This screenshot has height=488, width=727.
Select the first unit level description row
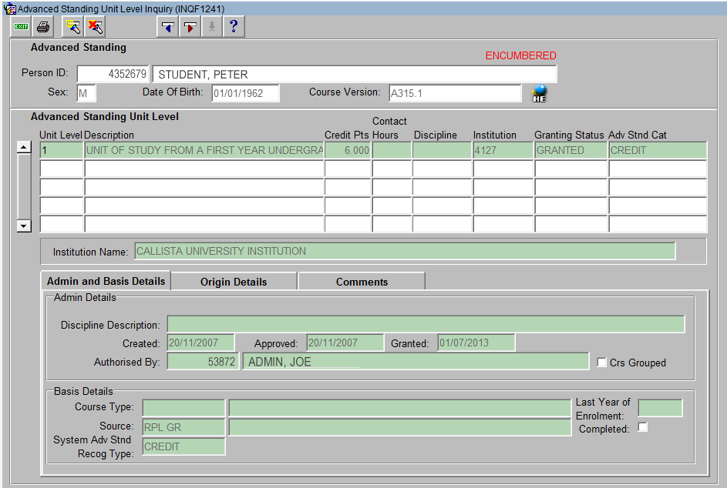click(x=204, y=151)
